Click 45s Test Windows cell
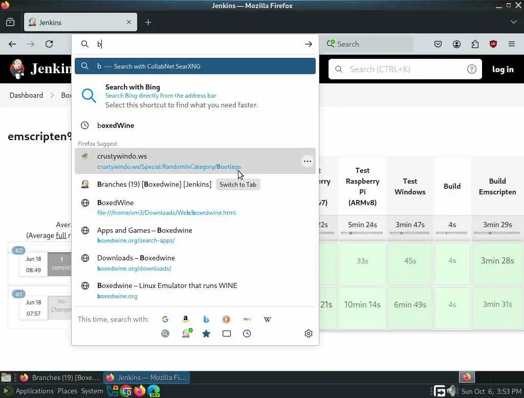The width and height of the screenshot is (524, 398). (x=410, y=261)
